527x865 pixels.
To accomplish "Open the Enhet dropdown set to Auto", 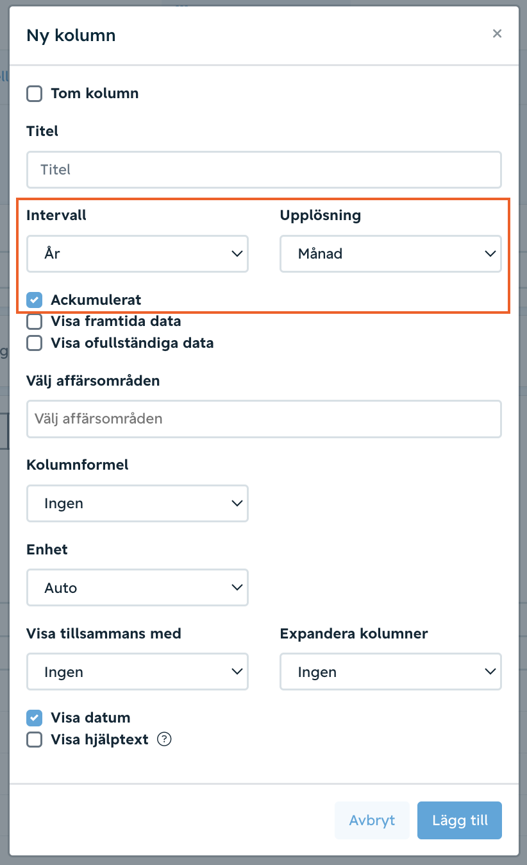I will coord(137,588).
